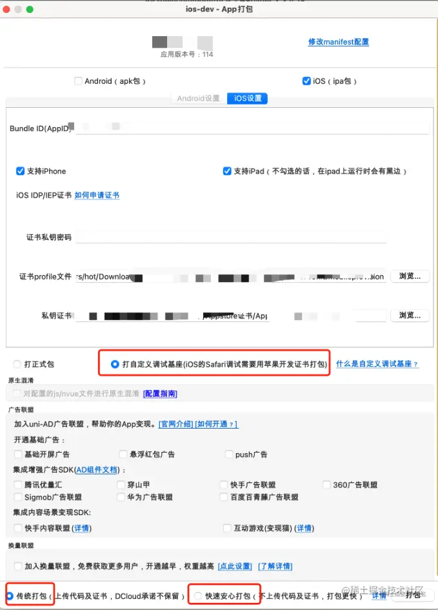
Task: Select the 打正式包 radio option
Action: [17, 364]
